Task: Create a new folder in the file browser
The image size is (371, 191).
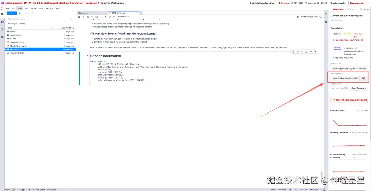Action: point(20,13)
